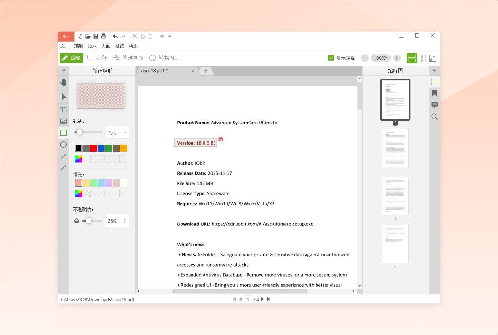This screenshot has height=335, width=498.
Task: Open the 1点 line width dropdown
Action: [117, 132]
